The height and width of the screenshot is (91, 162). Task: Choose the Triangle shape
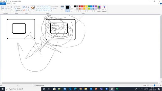tap(50, 6)
